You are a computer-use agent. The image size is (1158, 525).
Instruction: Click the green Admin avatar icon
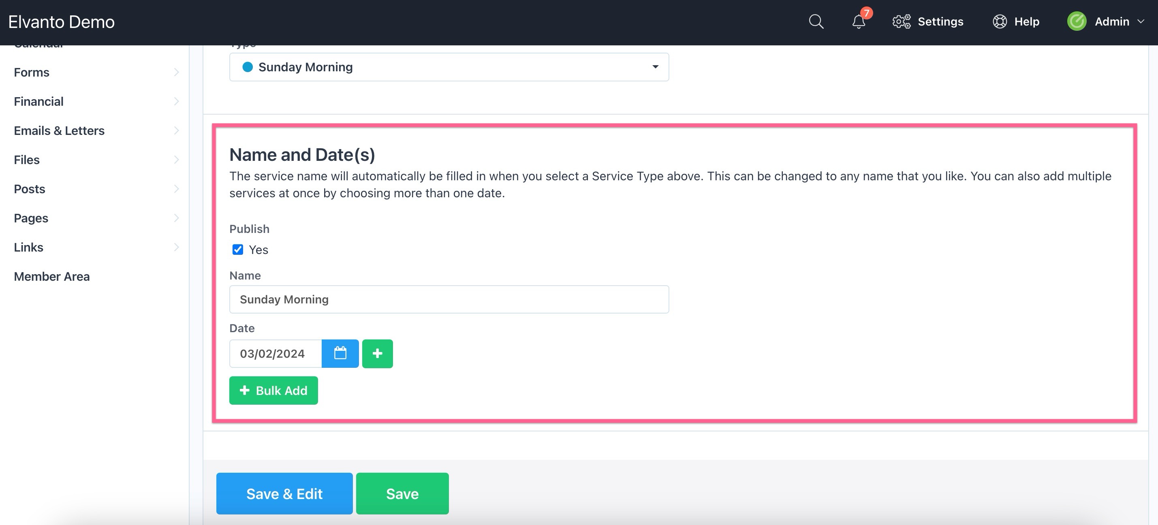1077,21
